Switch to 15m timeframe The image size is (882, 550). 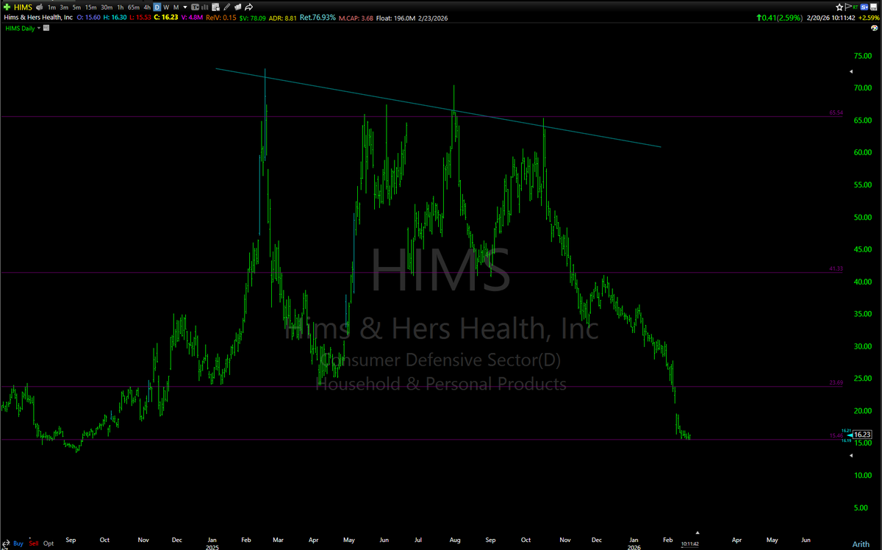tap(90, 7)
